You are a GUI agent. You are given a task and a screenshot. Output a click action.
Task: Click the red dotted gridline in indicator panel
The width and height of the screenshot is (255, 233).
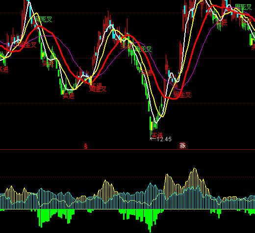[x=127, y=177]
